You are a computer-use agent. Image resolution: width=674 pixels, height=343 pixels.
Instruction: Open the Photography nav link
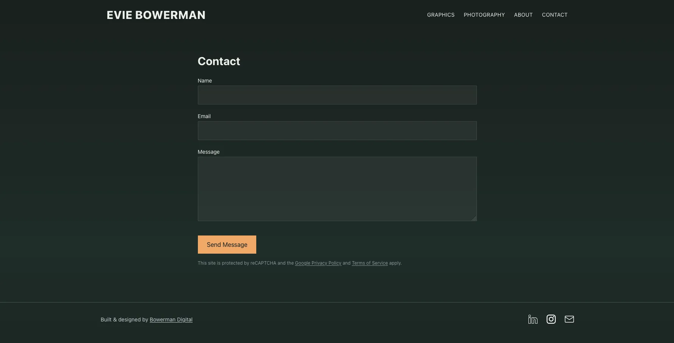(x=484, y=15)
